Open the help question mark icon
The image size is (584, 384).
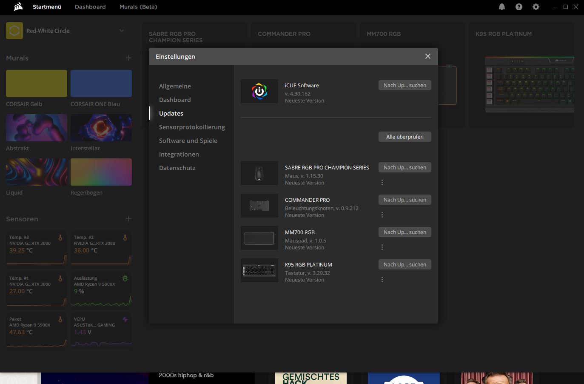point(519,7)
